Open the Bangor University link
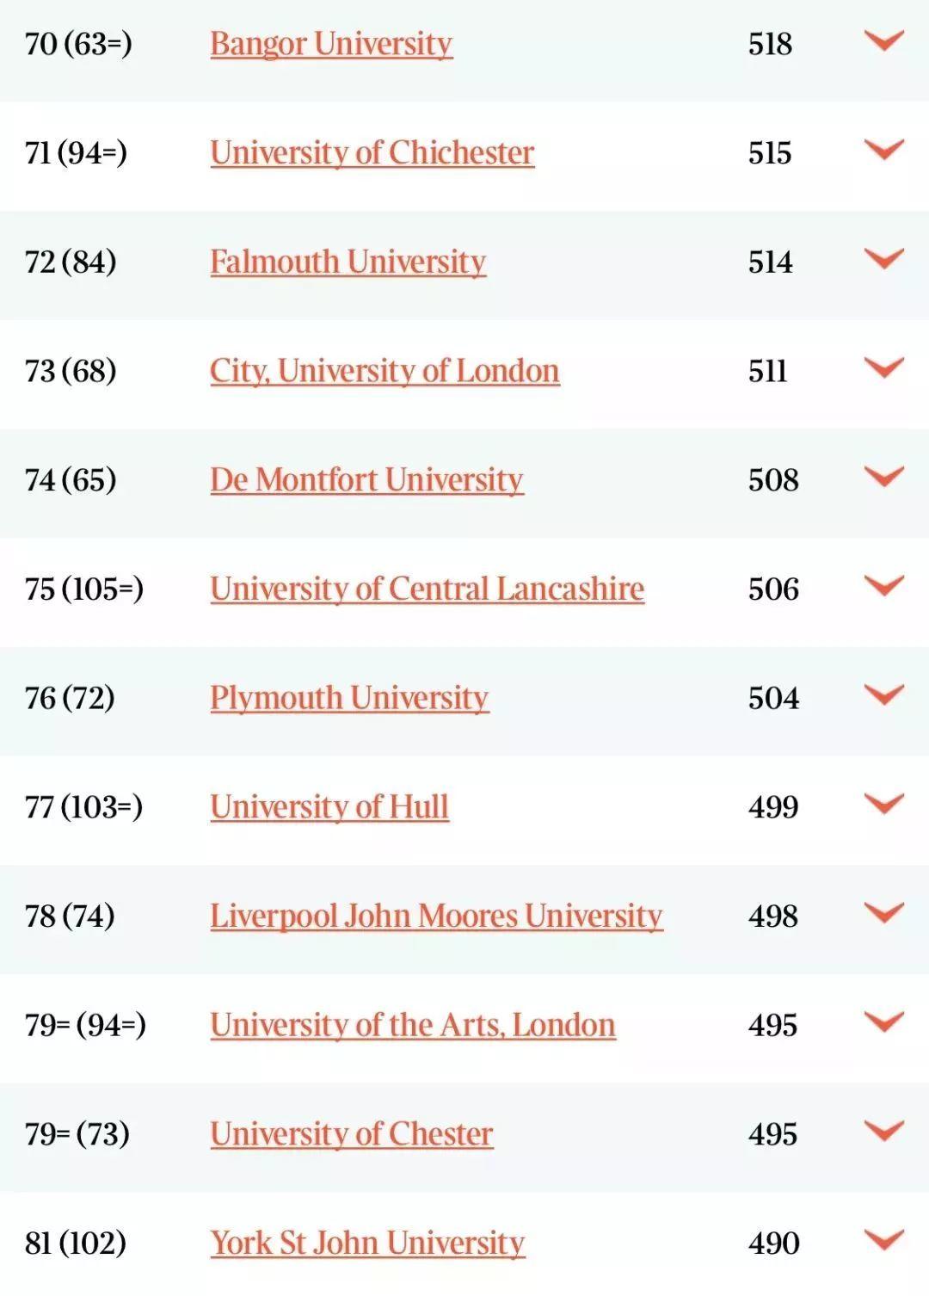This screenshot has height=1296, width=929. 331,44
